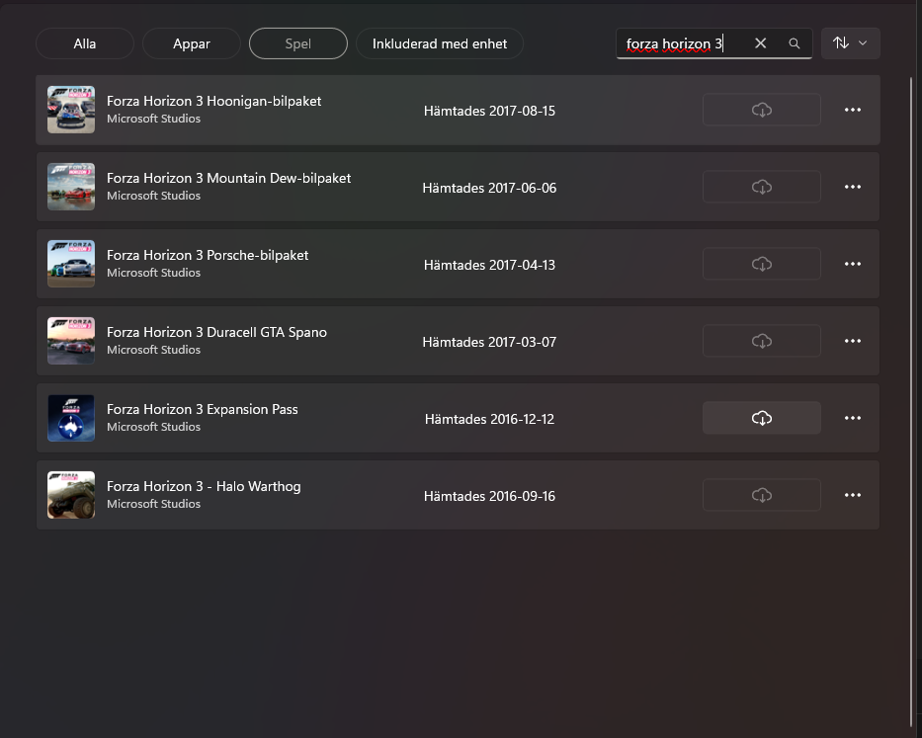Open more options for Halo Warthog
Image resolution: width=922 pixels, height=738 pixels.
coord(853,495)
